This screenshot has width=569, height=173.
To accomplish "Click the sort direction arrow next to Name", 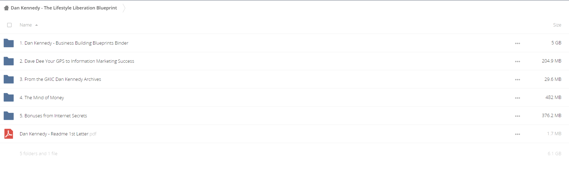I will pos(36,25).
